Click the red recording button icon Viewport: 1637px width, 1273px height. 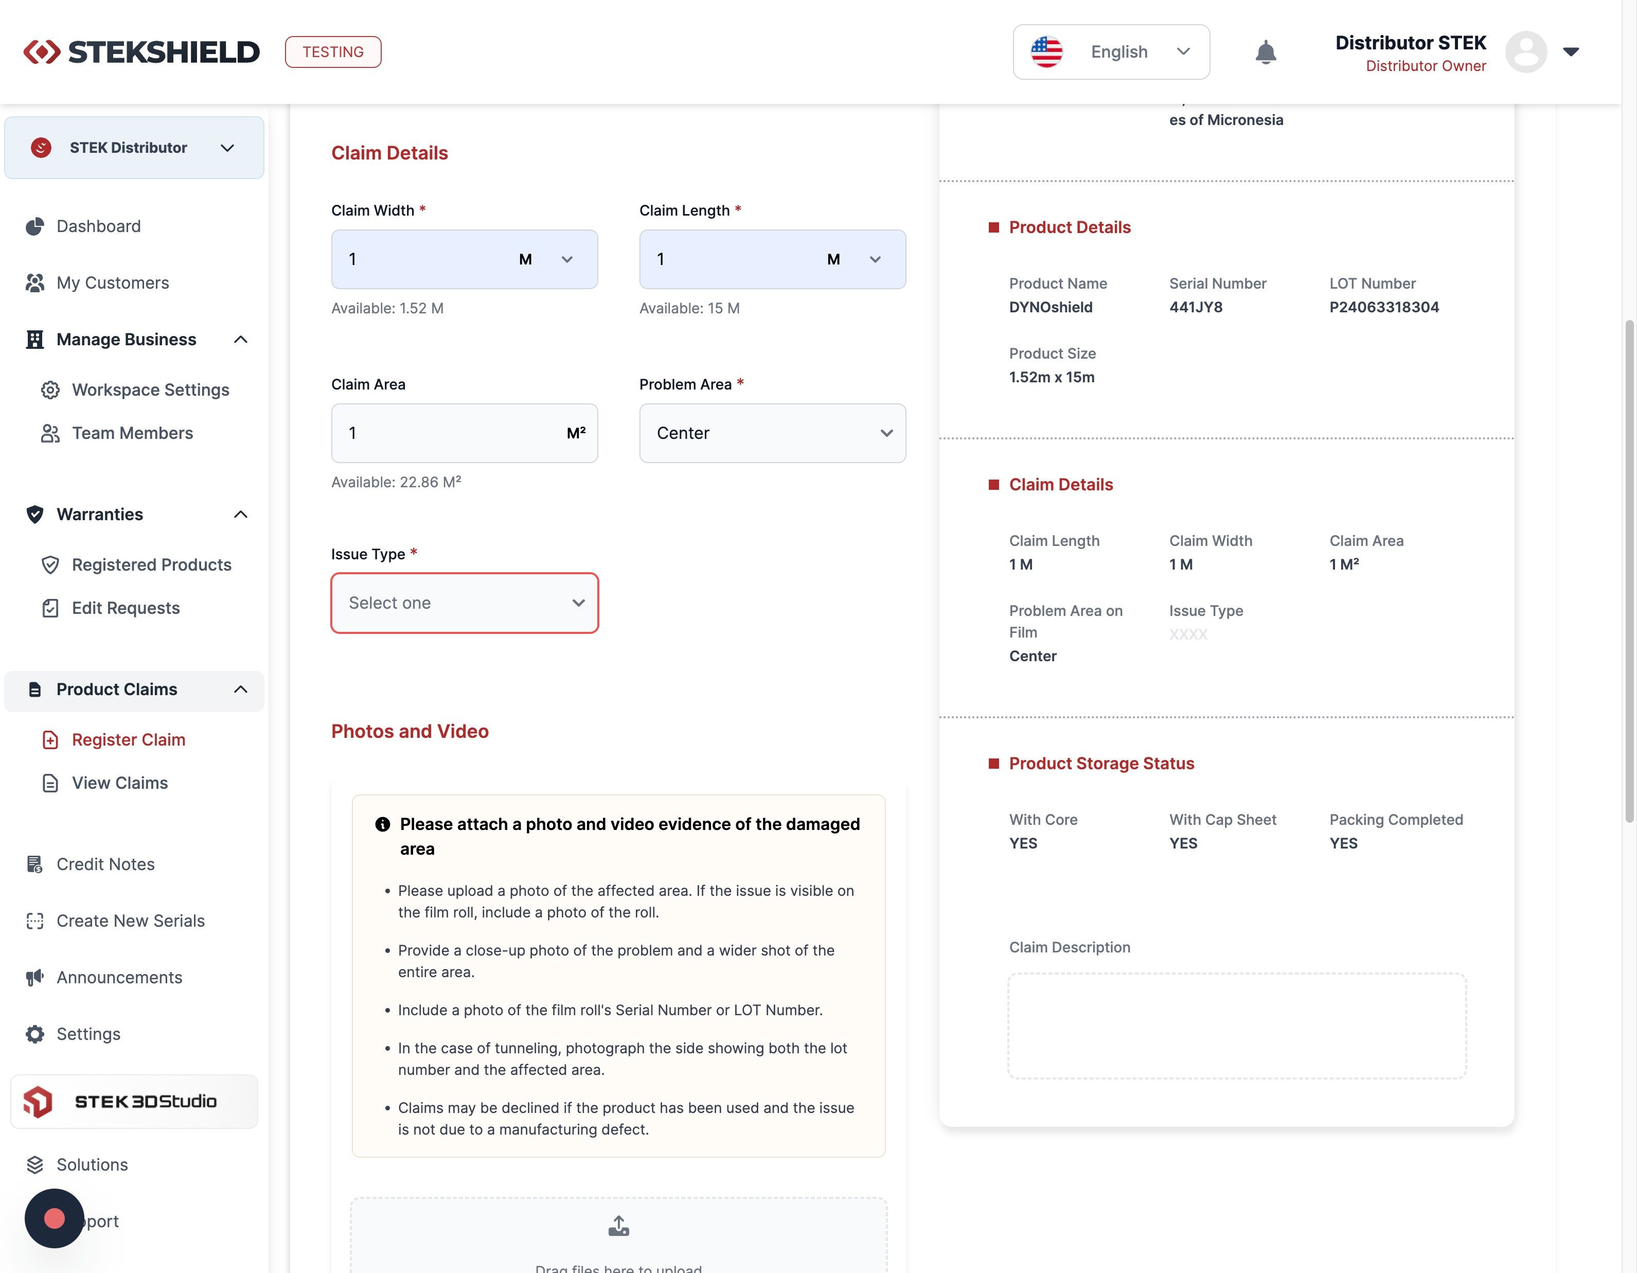54,1218
